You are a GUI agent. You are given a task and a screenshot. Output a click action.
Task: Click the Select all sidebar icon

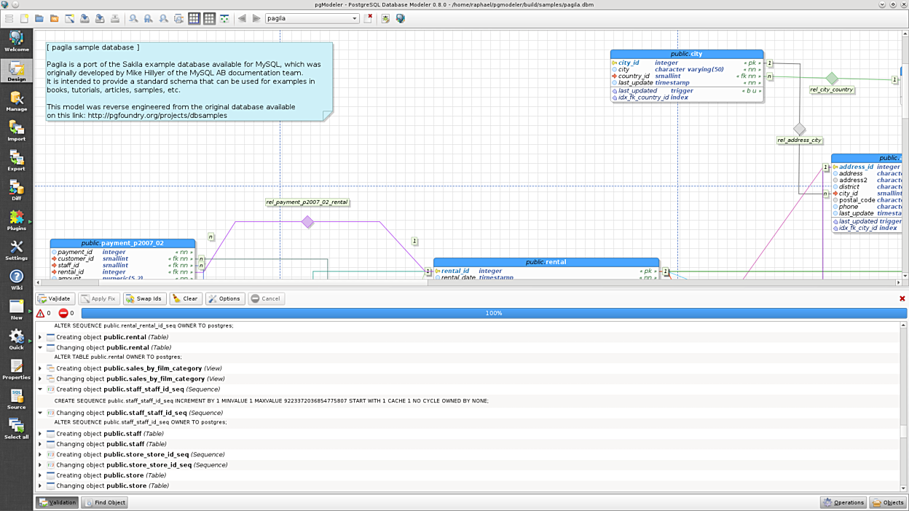(x=16, y=429)
